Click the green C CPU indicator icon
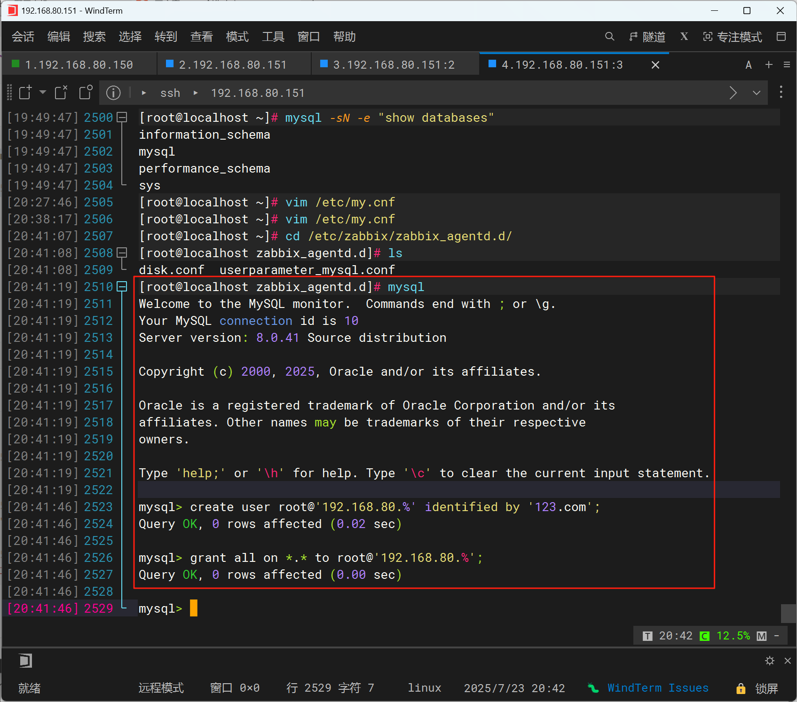Viewport: 797px width, 702px height. pyautogui.click(x=704, y=636)
